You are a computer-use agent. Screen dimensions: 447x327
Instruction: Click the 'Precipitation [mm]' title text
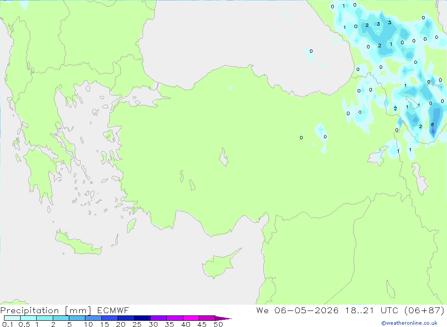click(x=46, y=310)
